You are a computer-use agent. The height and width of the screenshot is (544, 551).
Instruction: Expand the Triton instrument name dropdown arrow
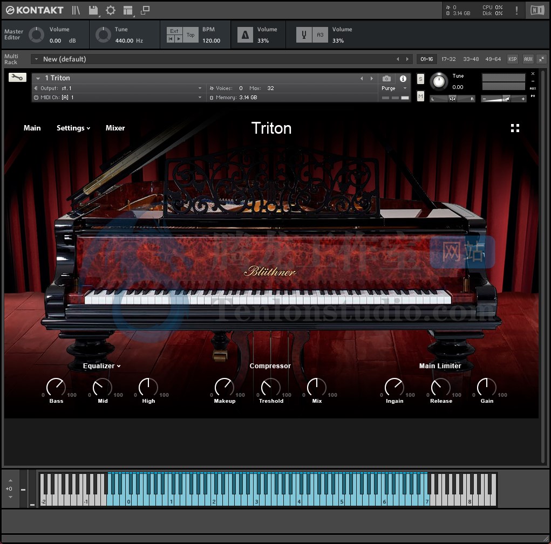point(38,78)
